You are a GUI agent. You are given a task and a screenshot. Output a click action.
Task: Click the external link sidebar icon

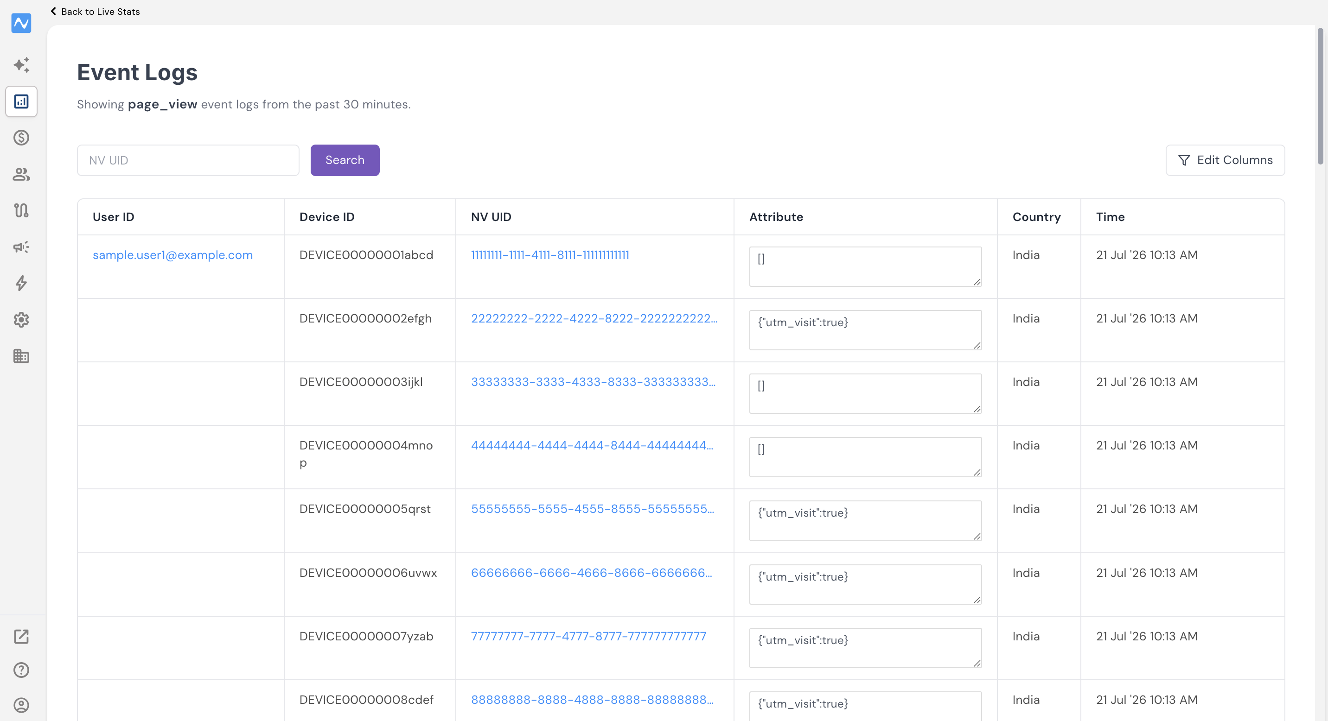pyautogui.click(x=21, y=637)
